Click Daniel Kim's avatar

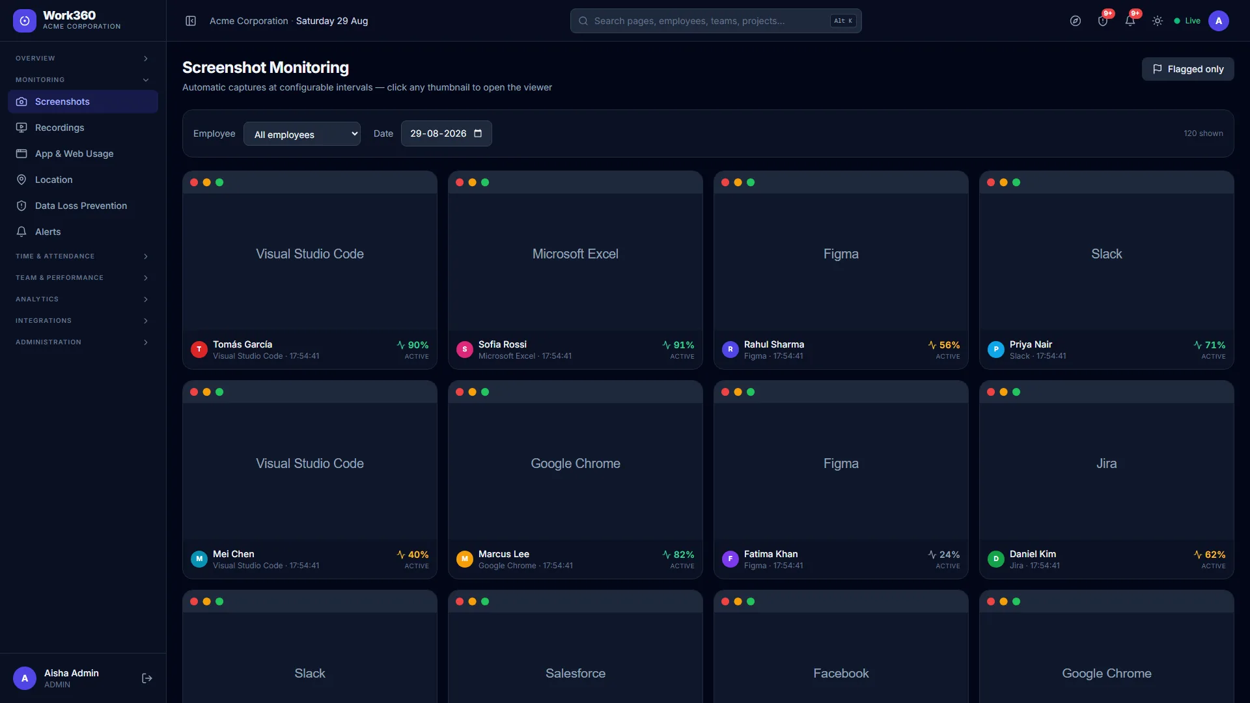[996, 559]
